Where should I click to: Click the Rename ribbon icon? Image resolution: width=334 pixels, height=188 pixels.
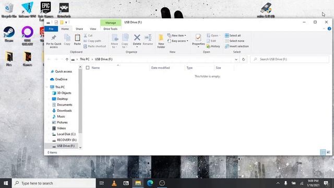coord(148,40)
